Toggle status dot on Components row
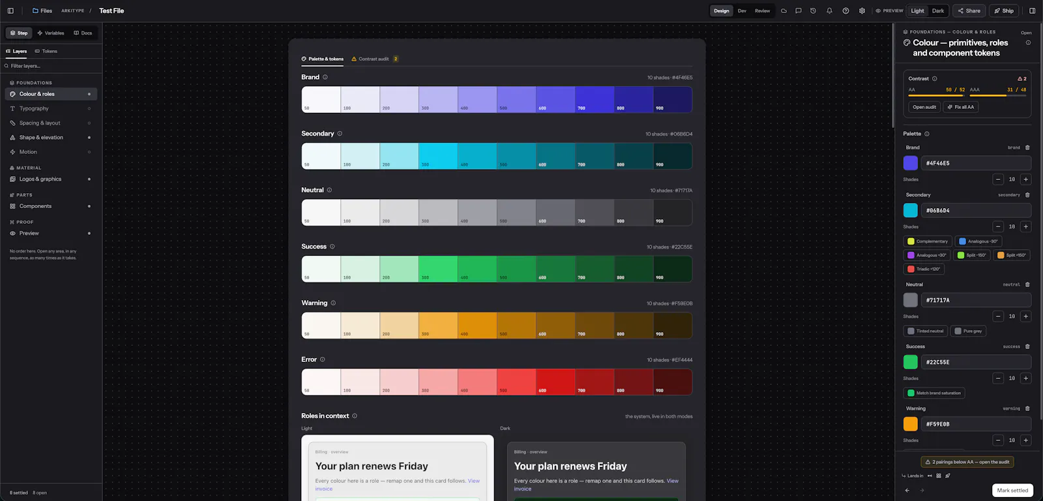Image resolution: width=1043 pixels, height=501 pixels. tap(89, 206)
